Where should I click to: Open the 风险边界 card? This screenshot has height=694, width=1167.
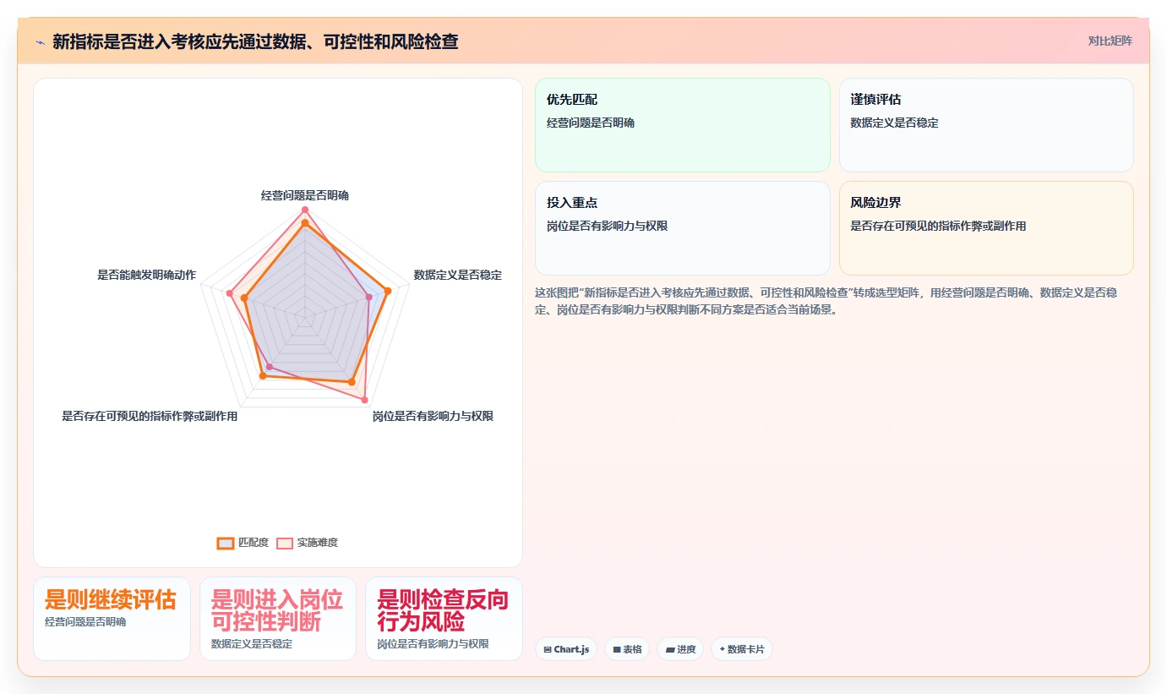986,228
